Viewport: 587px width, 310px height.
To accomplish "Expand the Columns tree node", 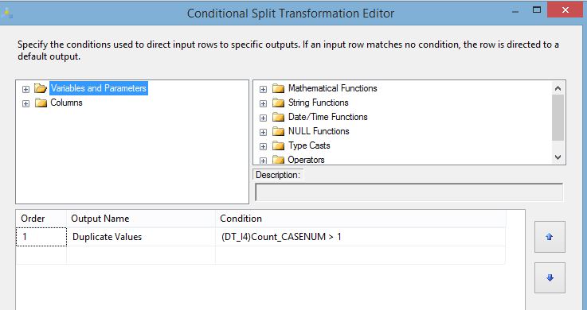I will [25, 103].
